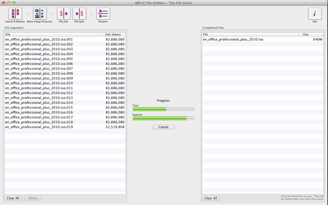Click the Segment progress bar
328x205 pixels.
click(x=163, y=118)
